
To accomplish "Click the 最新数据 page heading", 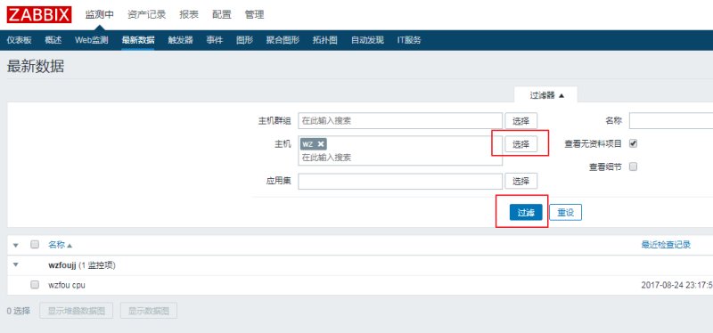I will point(36,66).
